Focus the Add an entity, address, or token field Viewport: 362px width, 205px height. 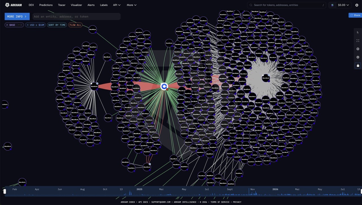[76, 16]
